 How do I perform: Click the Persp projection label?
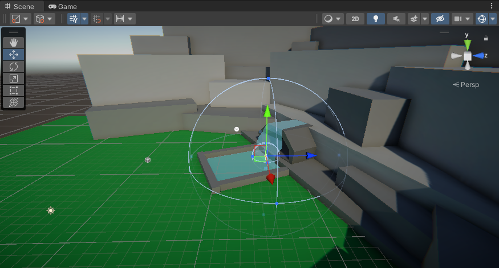[x=466, y=85]
